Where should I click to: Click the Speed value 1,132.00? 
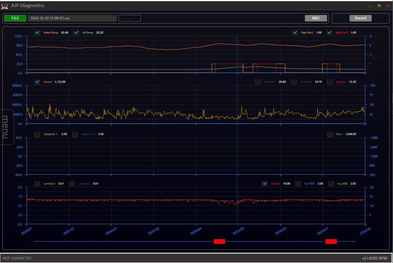[x=60, y=82]
